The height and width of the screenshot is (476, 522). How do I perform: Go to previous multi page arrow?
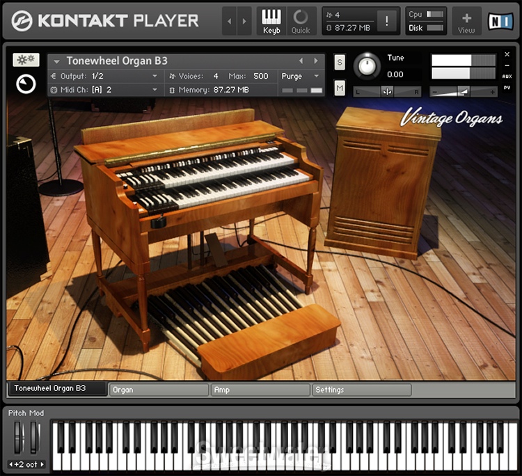click(x=229, y=22)
